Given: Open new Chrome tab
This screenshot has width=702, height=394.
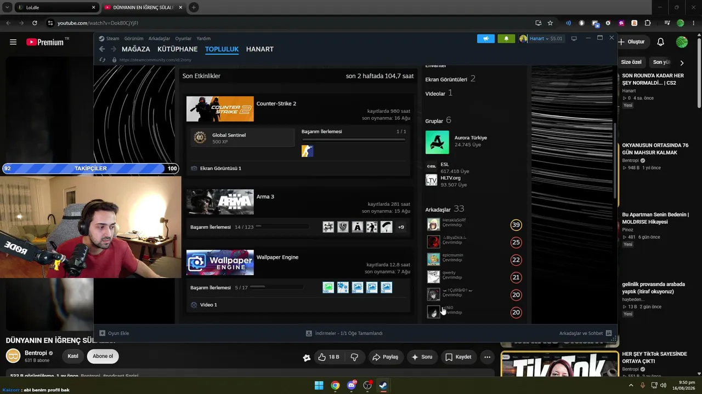Looking at the screenshot, I should tap(194, 8).
